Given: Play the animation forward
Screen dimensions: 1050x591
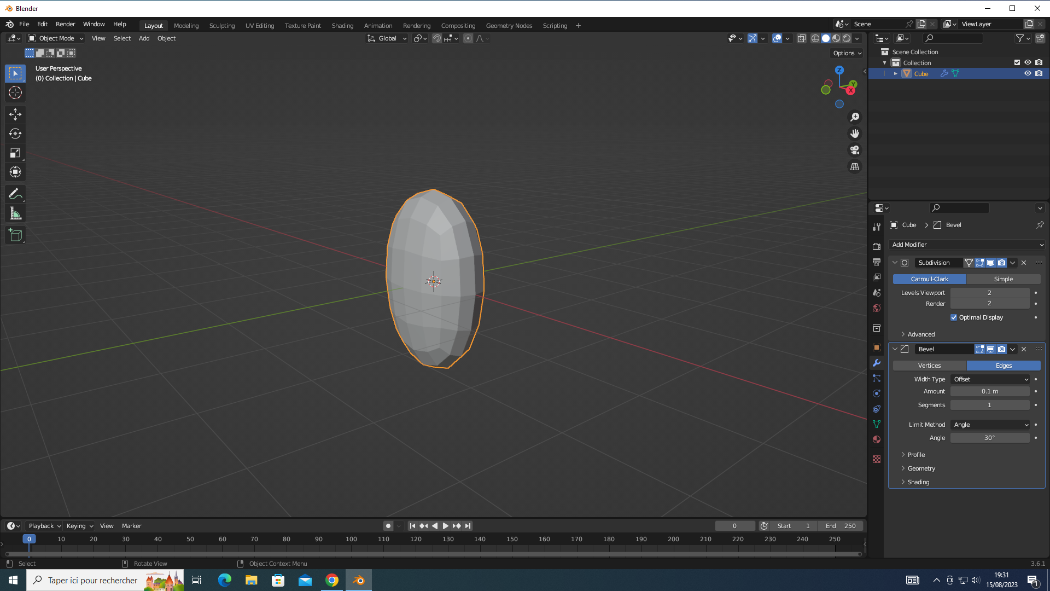Looking at the screenshot, I should click(x=446, y=526).
